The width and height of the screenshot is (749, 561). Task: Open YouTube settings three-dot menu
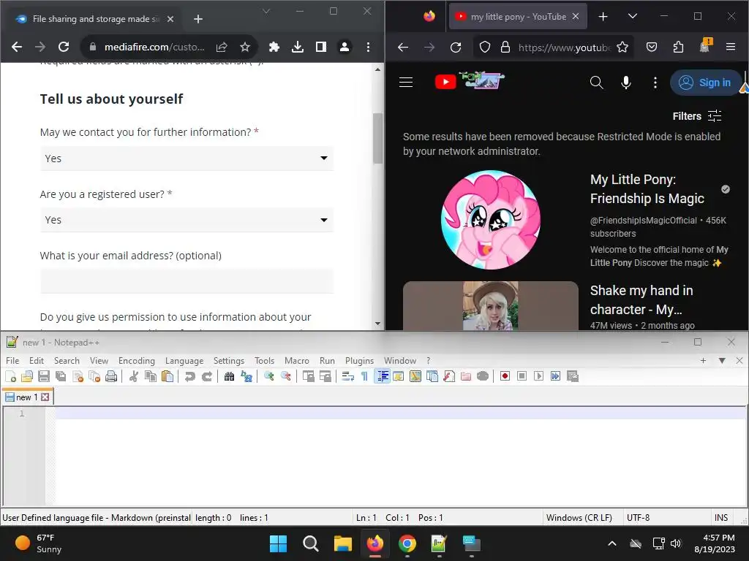tap(655, 82)
